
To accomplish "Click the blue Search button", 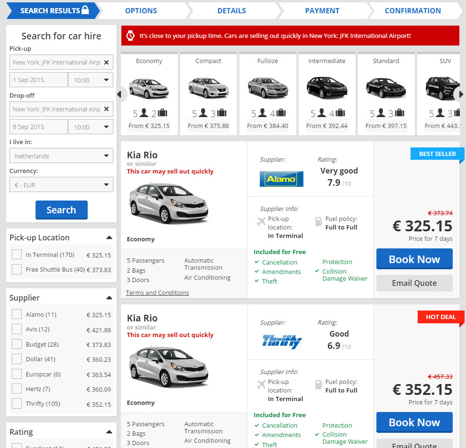I will (62, 210).
